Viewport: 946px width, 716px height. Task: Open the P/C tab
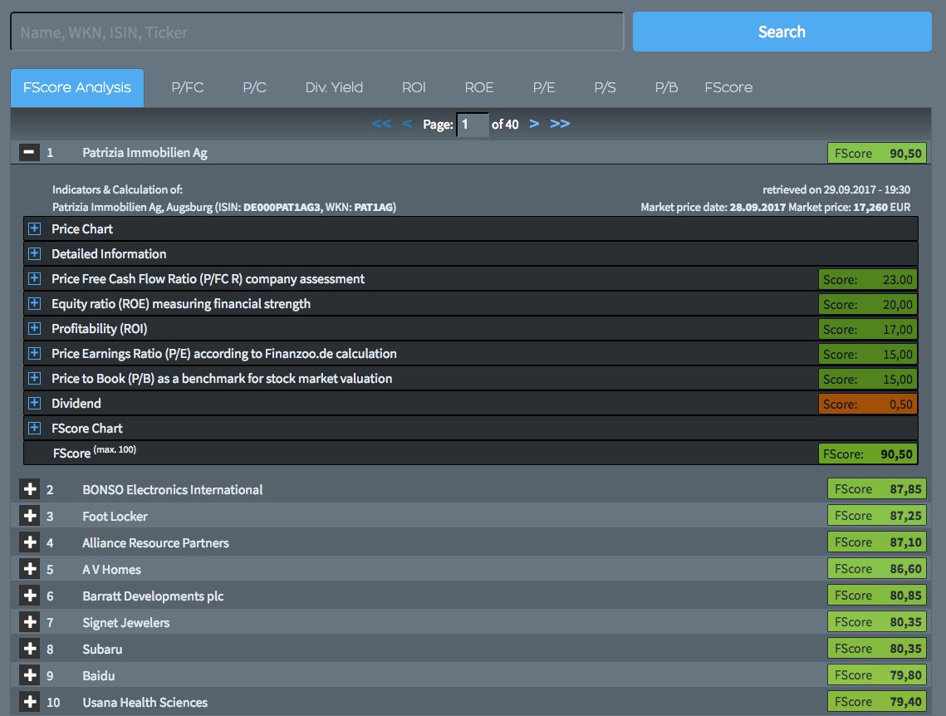(x=255, y=88)
